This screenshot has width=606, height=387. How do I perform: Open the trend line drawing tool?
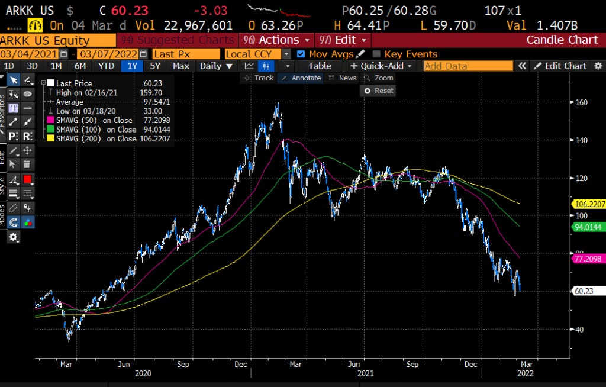click(x=27, y=80)
